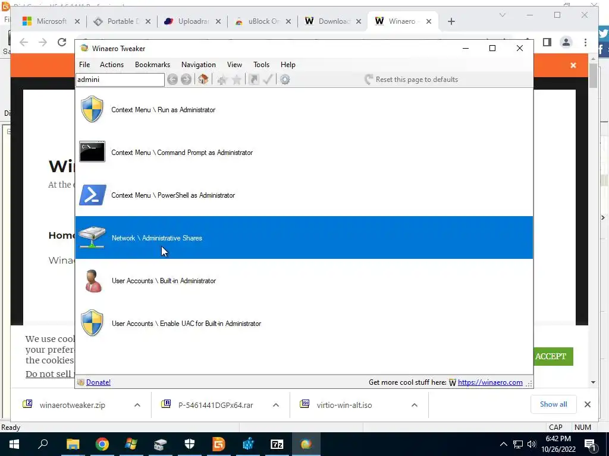Screen dimensions: 609x456
Task: Open the Navigation menu
Action: [199, 65]
